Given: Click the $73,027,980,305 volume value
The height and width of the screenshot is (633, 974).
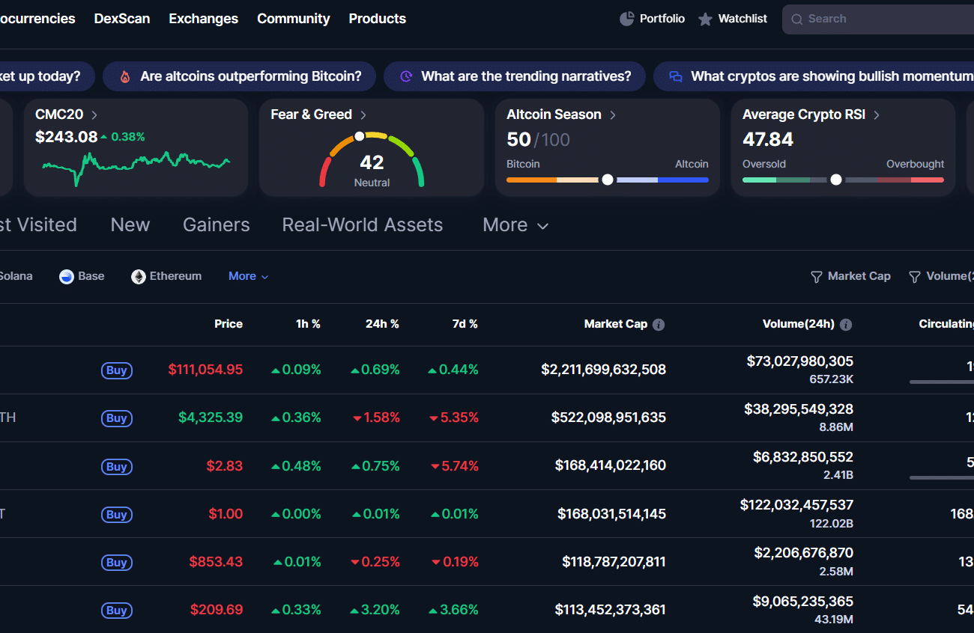Looking at the screenshot, I should pos(800,361).
